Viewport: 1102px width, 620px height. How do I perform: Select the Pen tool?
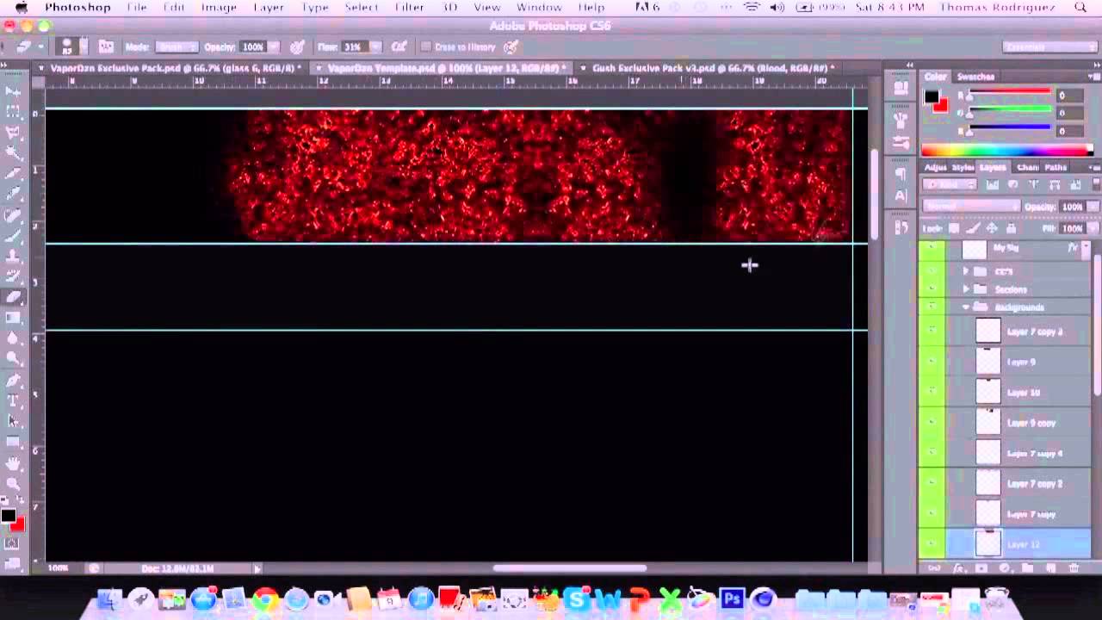tap(13, 381)
